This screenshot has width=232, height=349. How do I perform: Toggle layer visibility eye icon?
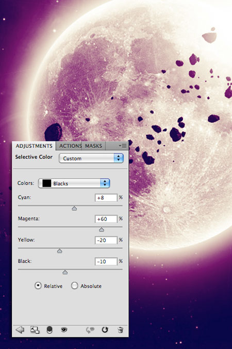(x=64, y=329)
